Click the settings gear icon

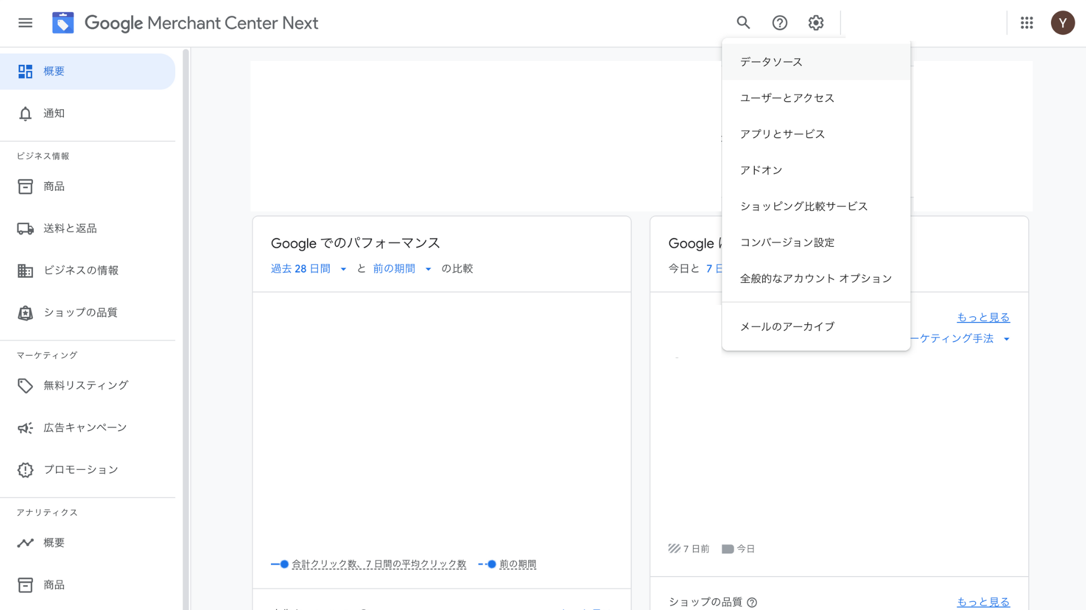point(816,23)
